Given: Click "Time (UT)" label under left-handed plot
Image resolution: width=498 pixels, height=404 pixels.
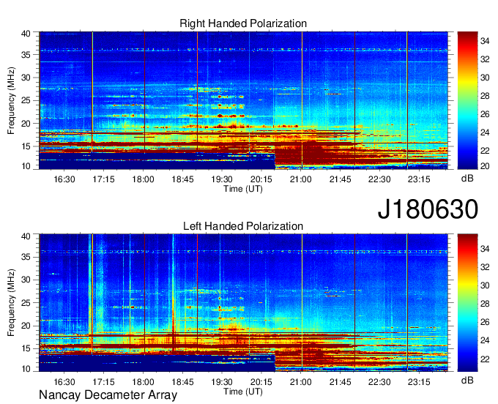Looking at the screenshot, I should [x=243, y=392].
